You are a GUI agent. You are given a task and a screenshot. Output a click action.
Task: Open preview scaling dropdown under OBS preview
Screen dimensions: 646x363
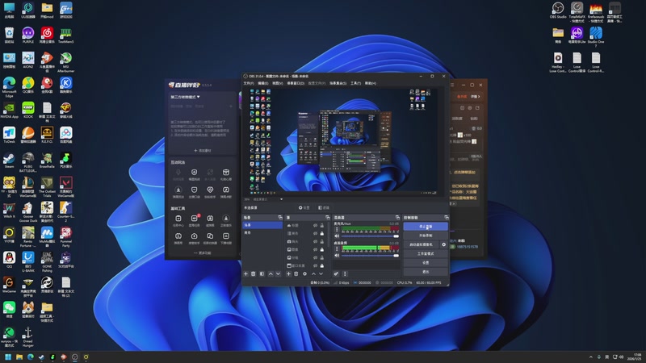281,199
